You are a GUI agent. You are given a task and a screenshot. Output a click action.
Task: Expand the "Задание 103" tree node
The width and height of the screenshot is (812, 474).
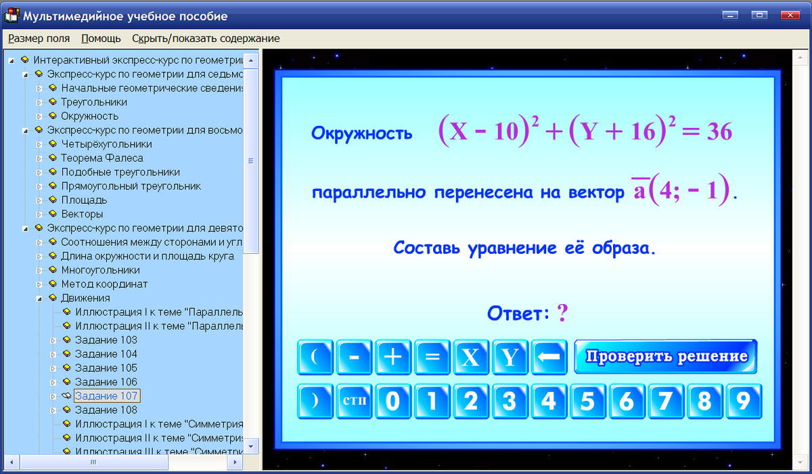click(53, 340)
